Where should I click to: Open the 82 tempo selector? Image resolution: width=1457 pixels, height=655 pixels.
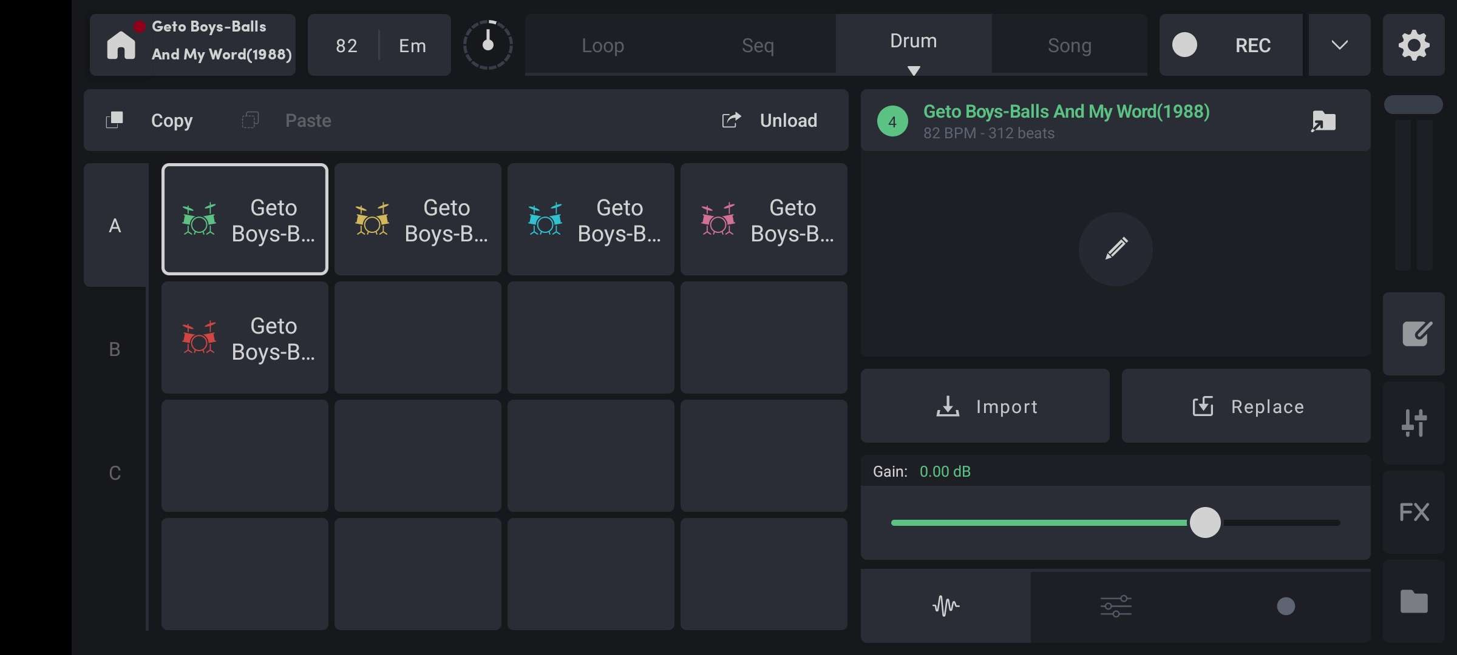coord(346,45)
